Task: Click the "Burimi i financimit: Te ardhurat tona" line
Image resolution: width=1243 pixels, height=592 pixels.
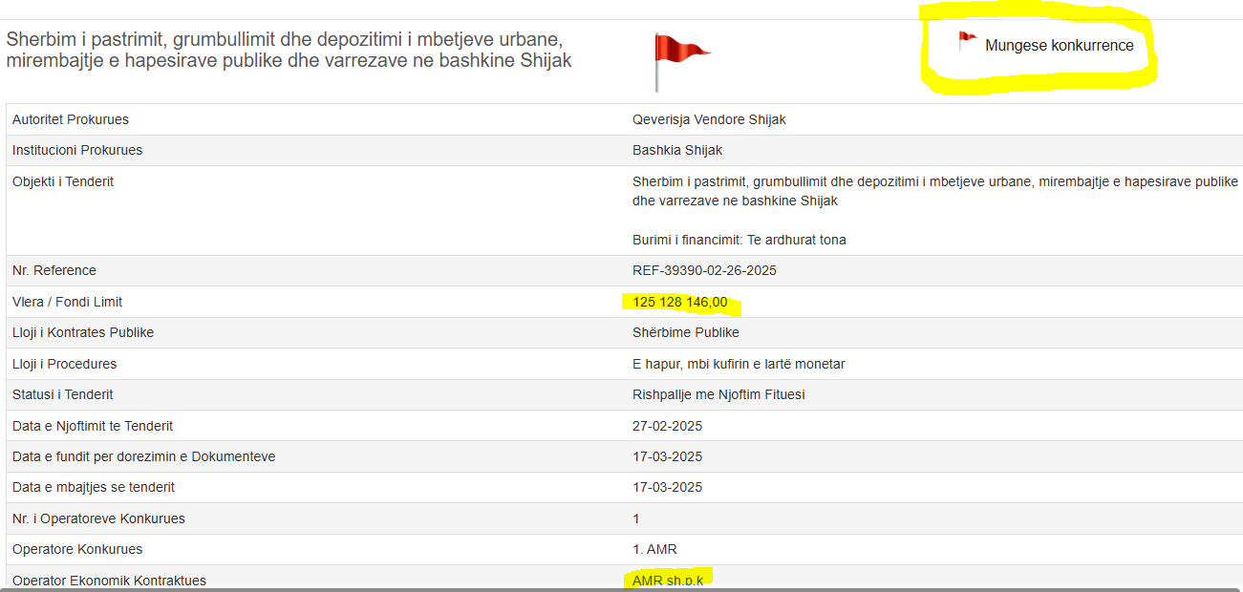Action: coord(739,240)
